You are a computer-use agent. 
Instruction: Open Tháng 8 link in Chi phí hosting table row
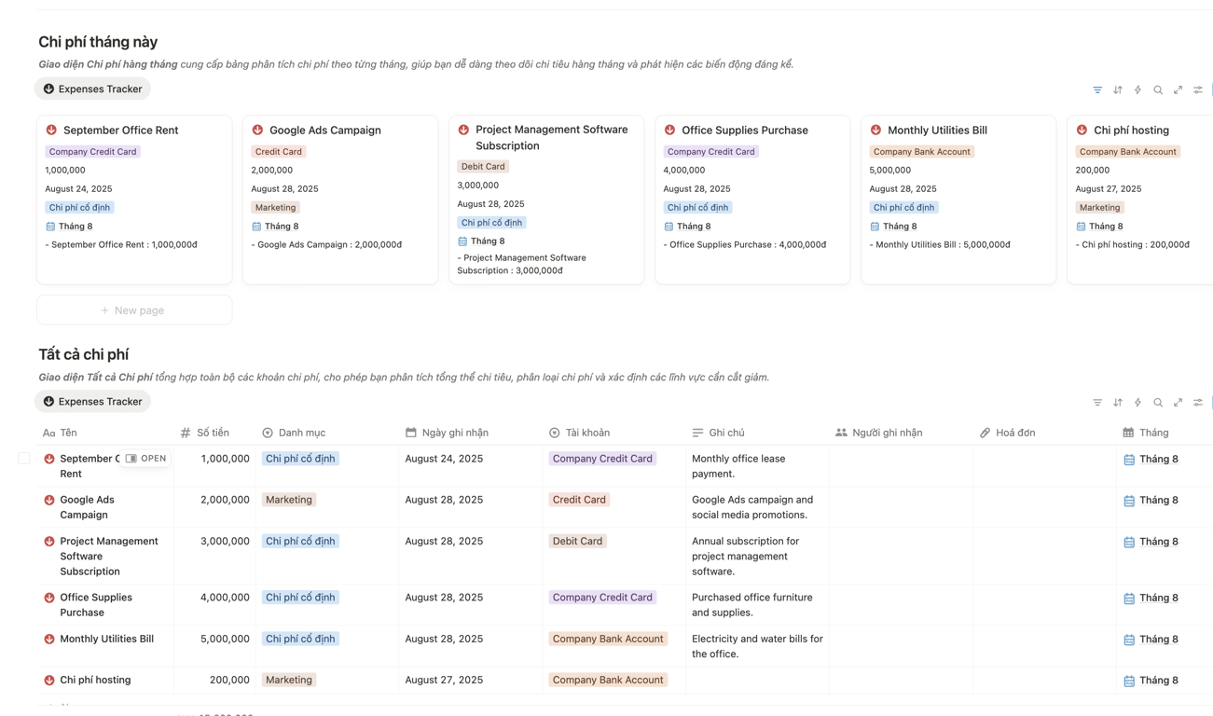(x=1158, y=681)
